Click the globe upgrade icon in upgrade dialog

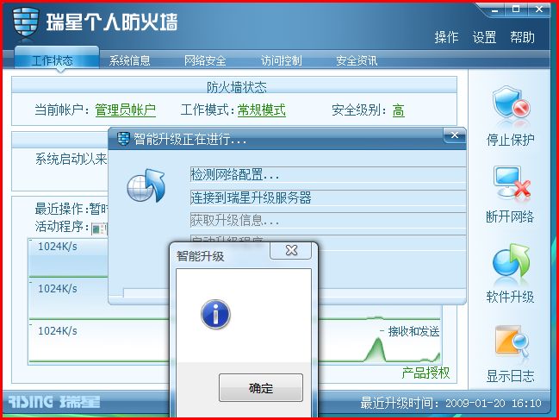point(146,186)
